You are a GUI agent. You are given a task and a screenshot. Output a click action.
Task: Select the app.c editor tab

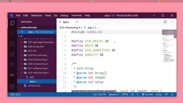pos(68,22)
